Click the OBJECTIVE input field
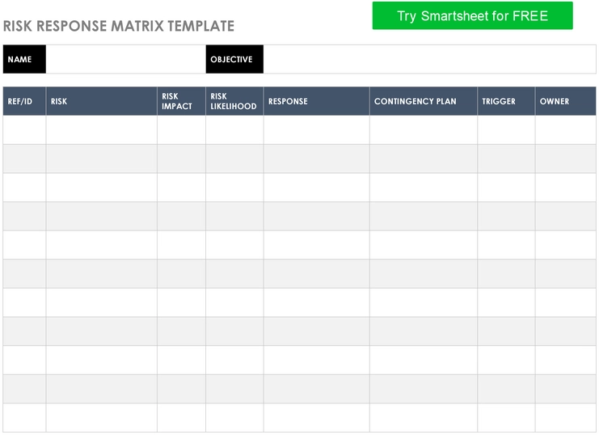599x435 pixels. coord(429,59)
